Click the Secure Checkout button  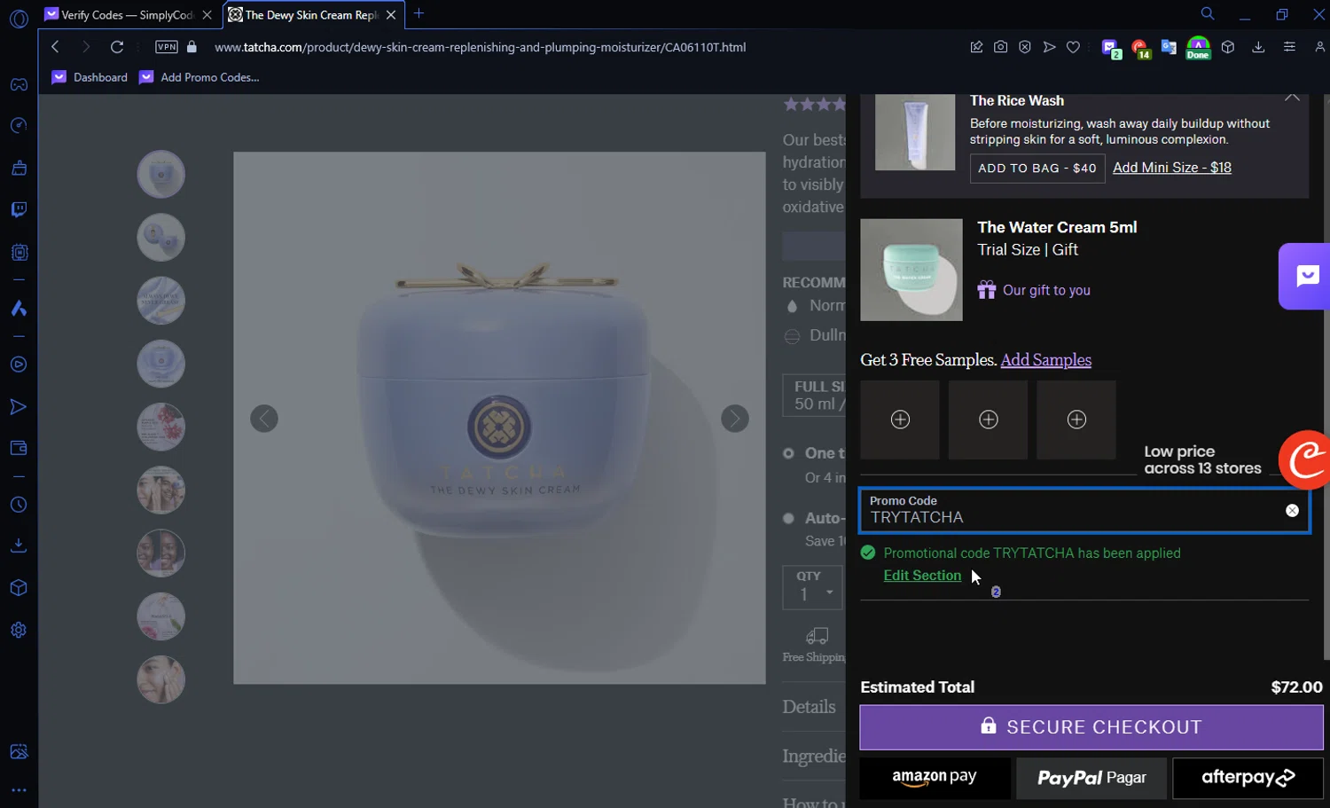pos(1091,727)
